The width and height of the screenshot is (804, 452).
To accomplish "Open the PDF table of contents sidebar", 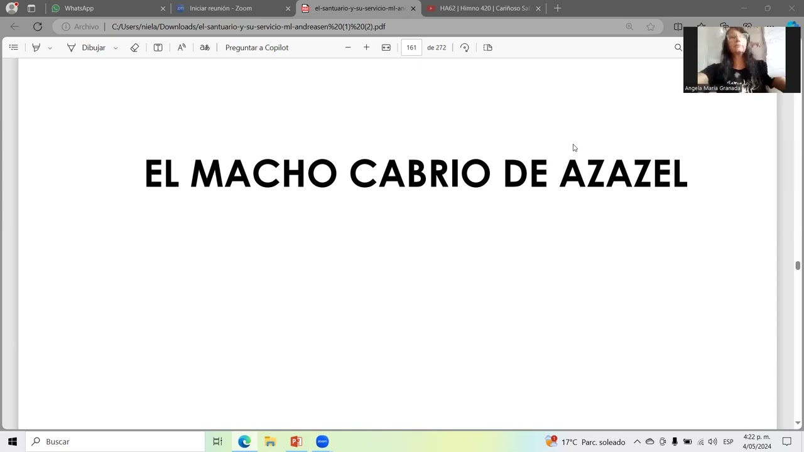I will 14,48.
